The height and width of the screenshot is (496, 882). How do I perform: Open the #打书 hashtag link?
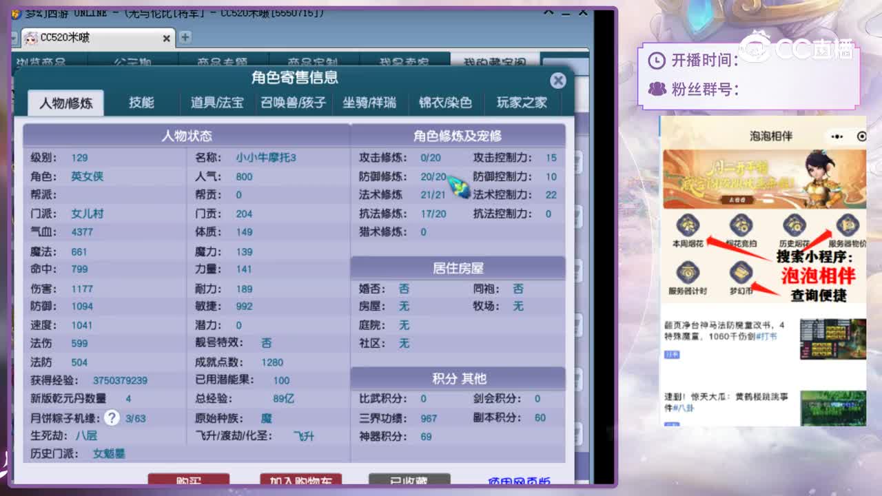click(766, 336)
